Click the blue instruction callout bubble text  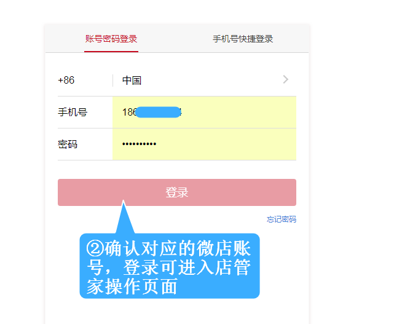click(x=169, y=267)
